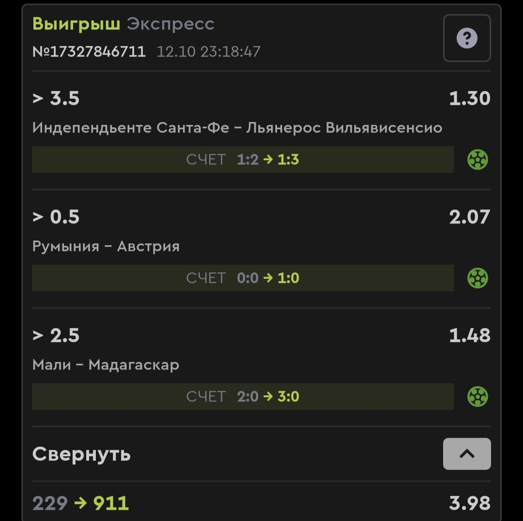Viewport: 523px width, 521px height.
Task: Open Румыния – Австрия match
Action: tap(106, 246)
